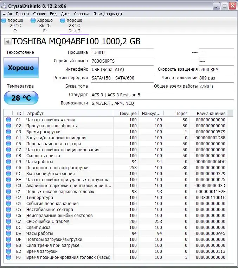This screenshot has width=238, height=268.
Task: Click the features field S.M.A.R.T., APM, NCQ
Action: pos(162,103)
